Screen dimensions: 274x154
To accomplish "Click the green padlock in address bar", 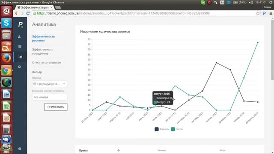I will pyautogui.click(x=34, y=13).
